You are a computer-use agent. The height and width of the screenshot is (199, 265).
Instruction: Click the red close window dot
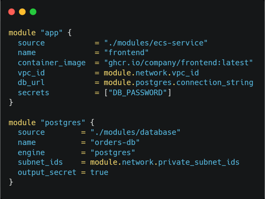point(11,12)
